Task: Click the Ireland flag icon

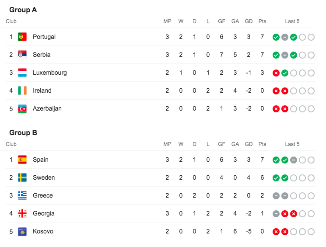Action: 22,90
